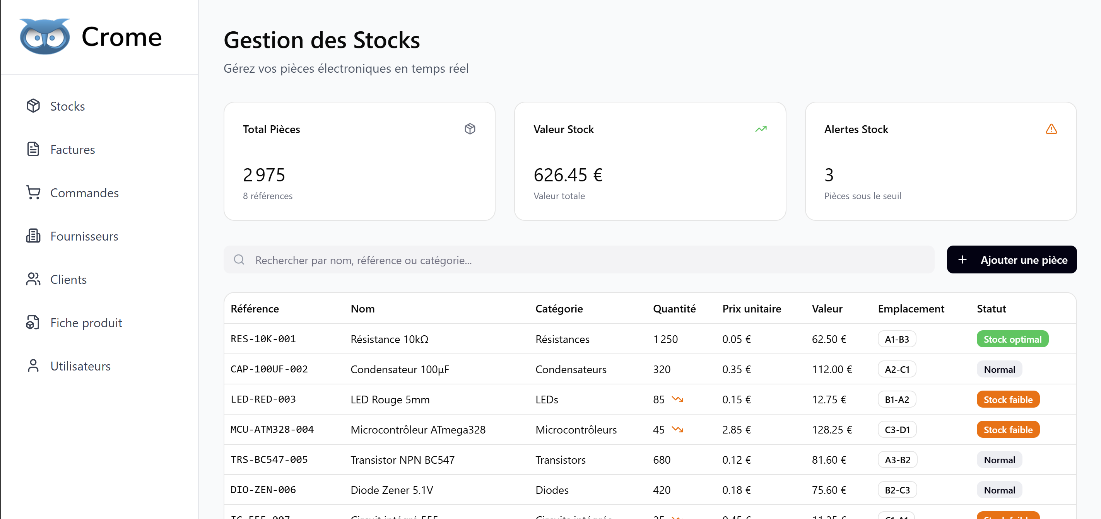The width and height of the screenshot is (1101, 519).
Task: Select the Quantité column header
Action: tap(674, 308)
